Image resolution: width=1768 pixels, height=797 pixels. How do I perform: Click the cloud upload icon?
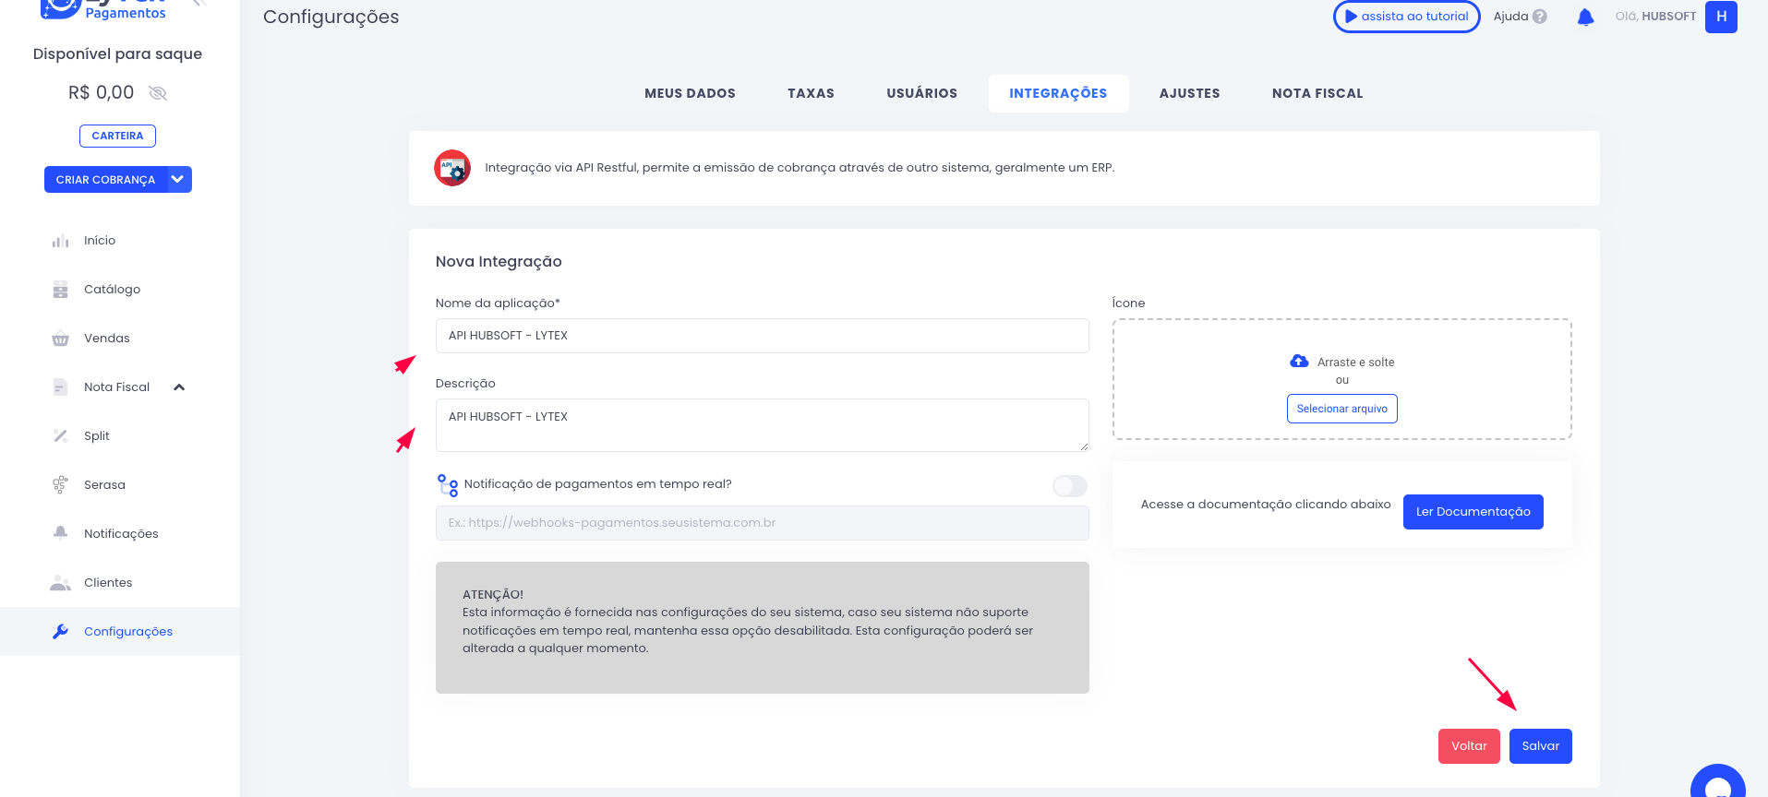pyautogui.click(x=1299, y=362)
